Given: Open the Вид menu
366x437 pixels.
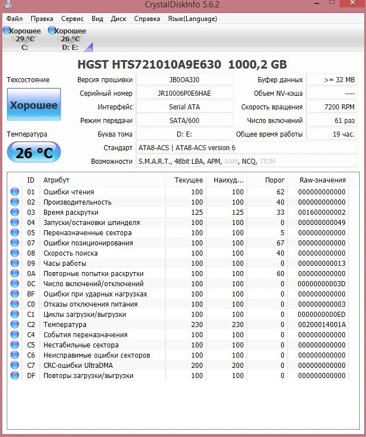Looking at the screenshot, I should point(97,19).
